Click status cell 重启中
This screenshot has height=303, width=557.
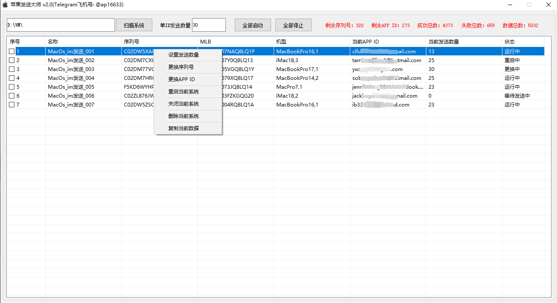(x=512, y=60)
